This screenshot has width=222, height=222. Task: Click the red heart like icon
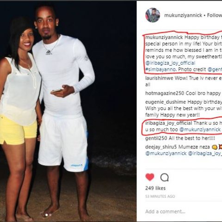[150, 177]
